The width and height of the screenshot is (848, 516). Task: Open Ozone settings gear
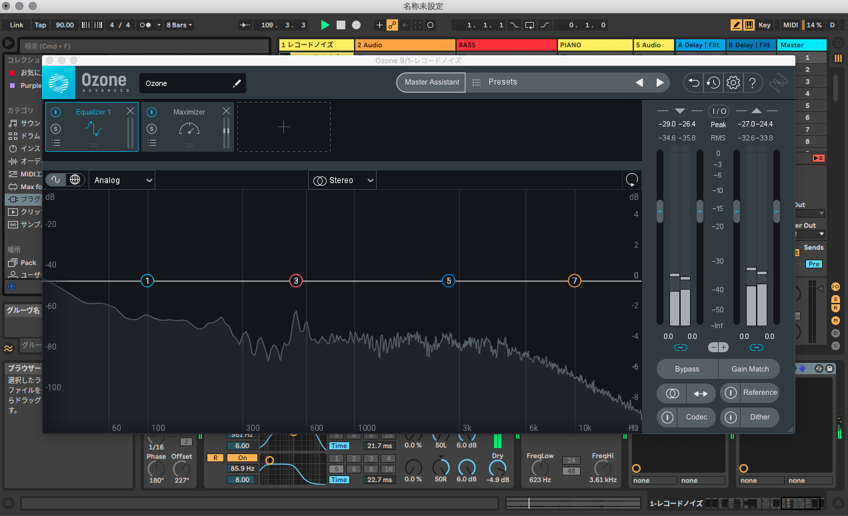tap(733, 83)
